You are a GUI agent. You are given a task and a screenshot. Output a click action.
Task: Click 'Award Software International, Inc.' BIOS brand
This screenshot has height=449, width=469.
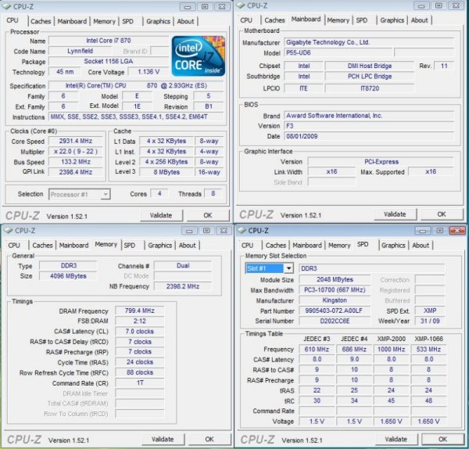[x=368, y=116]
